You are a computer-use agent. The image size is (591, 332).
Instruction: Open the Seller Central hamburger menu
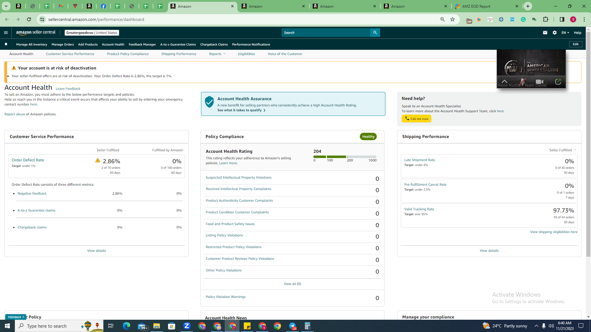tap(6, 33)
